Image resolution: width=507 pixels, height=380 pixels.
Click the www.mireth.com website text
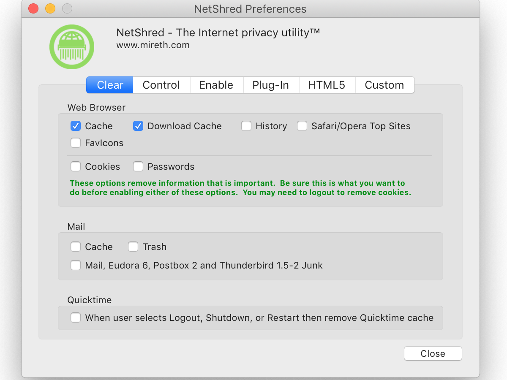click(x=153, y=45)
